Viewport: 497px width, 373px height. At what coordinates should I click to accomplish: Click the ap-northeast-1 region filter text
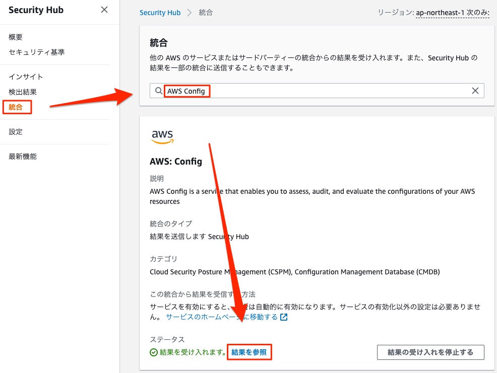tap(453, 13)
